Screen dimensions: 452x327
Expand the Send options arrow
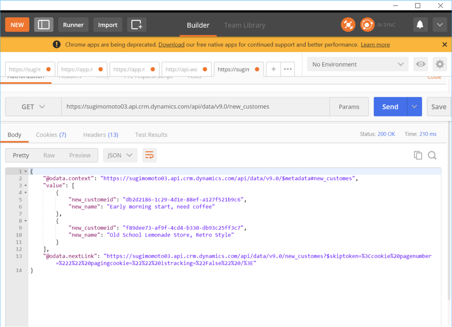414,107
